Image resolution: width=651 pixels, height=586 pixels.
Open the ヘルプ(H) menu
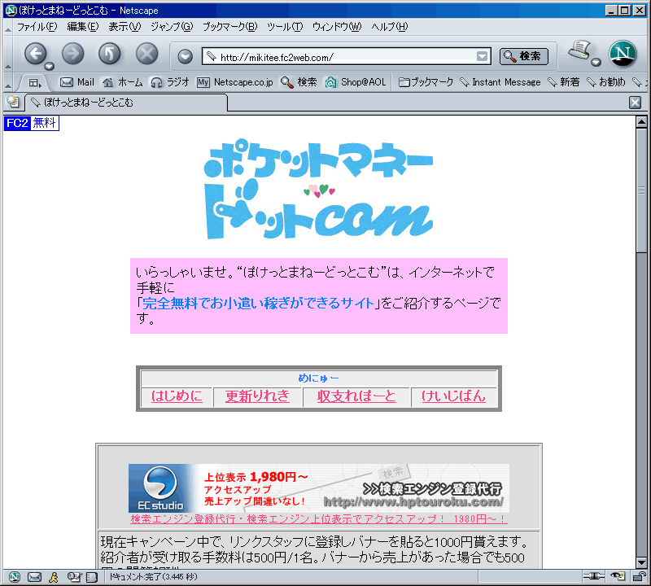[x=390, y=27]
